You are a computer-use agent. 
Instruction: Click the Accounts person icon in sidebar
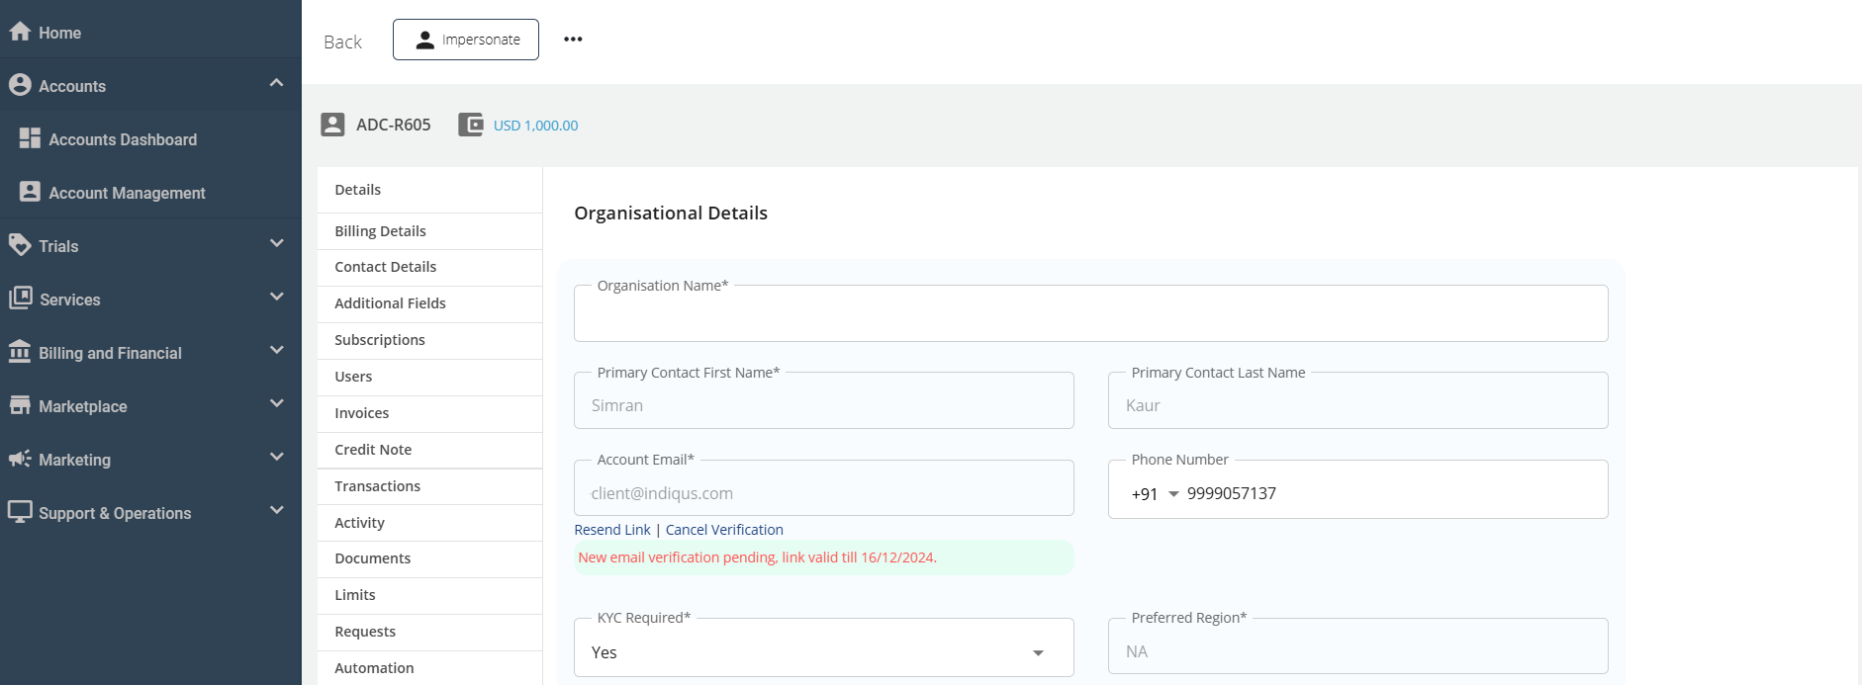click(x=20, y=85)
